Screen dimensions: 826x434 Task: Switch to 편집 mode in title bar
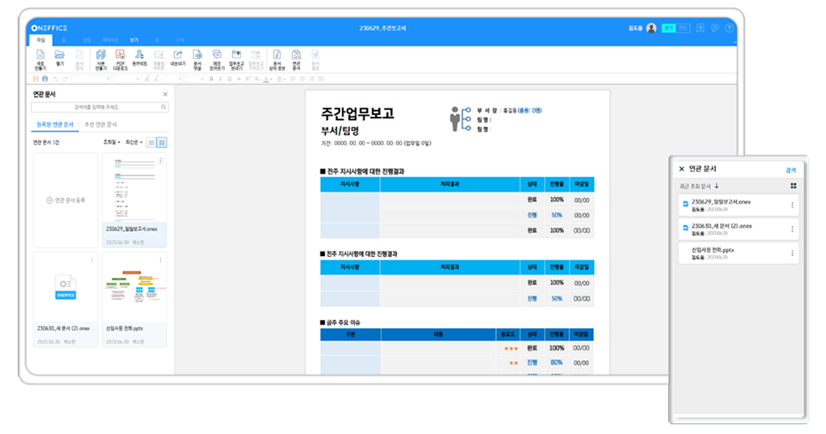(682, 28)
